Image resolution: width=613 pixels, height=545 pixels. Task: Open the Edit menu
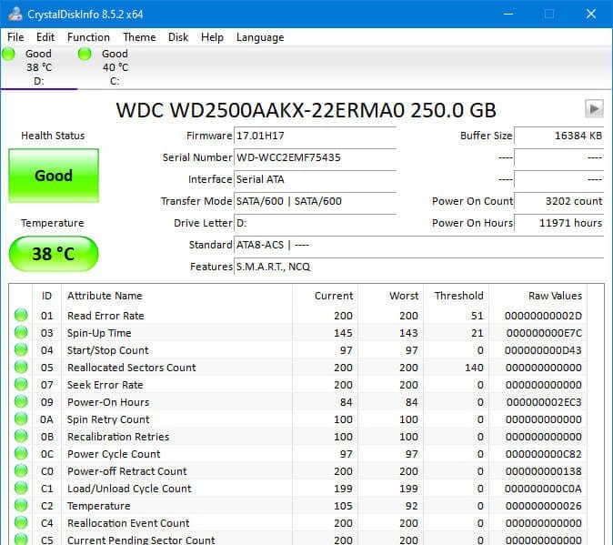click(45, 37)
